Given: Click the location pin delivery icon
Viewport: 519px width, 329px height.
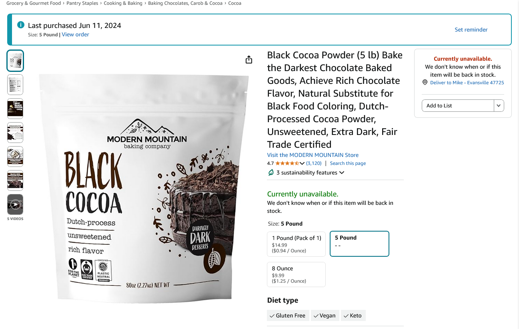Looking at the screenshot, I should click(x=425, y=82).
